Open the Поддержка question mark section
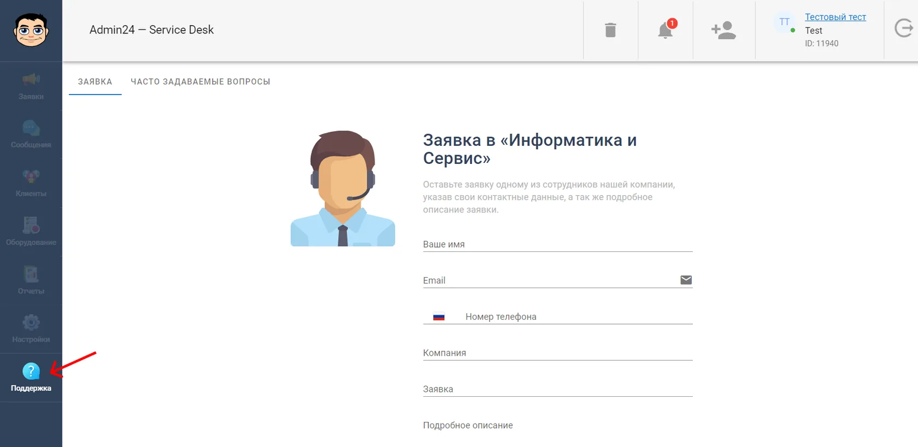The height and width of the screenshot is (447, 918). click(31, 378)
